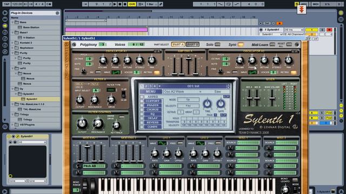
Task: Click the TAP tempo button
Action: point(6,4)
